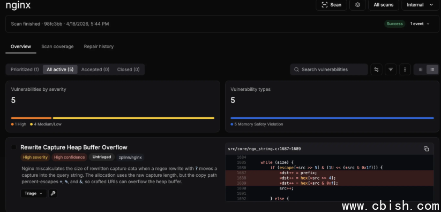The height and width of the screenshot is (212, 441).
Task: Open scan settings gear icon
Action: [357, 5]
